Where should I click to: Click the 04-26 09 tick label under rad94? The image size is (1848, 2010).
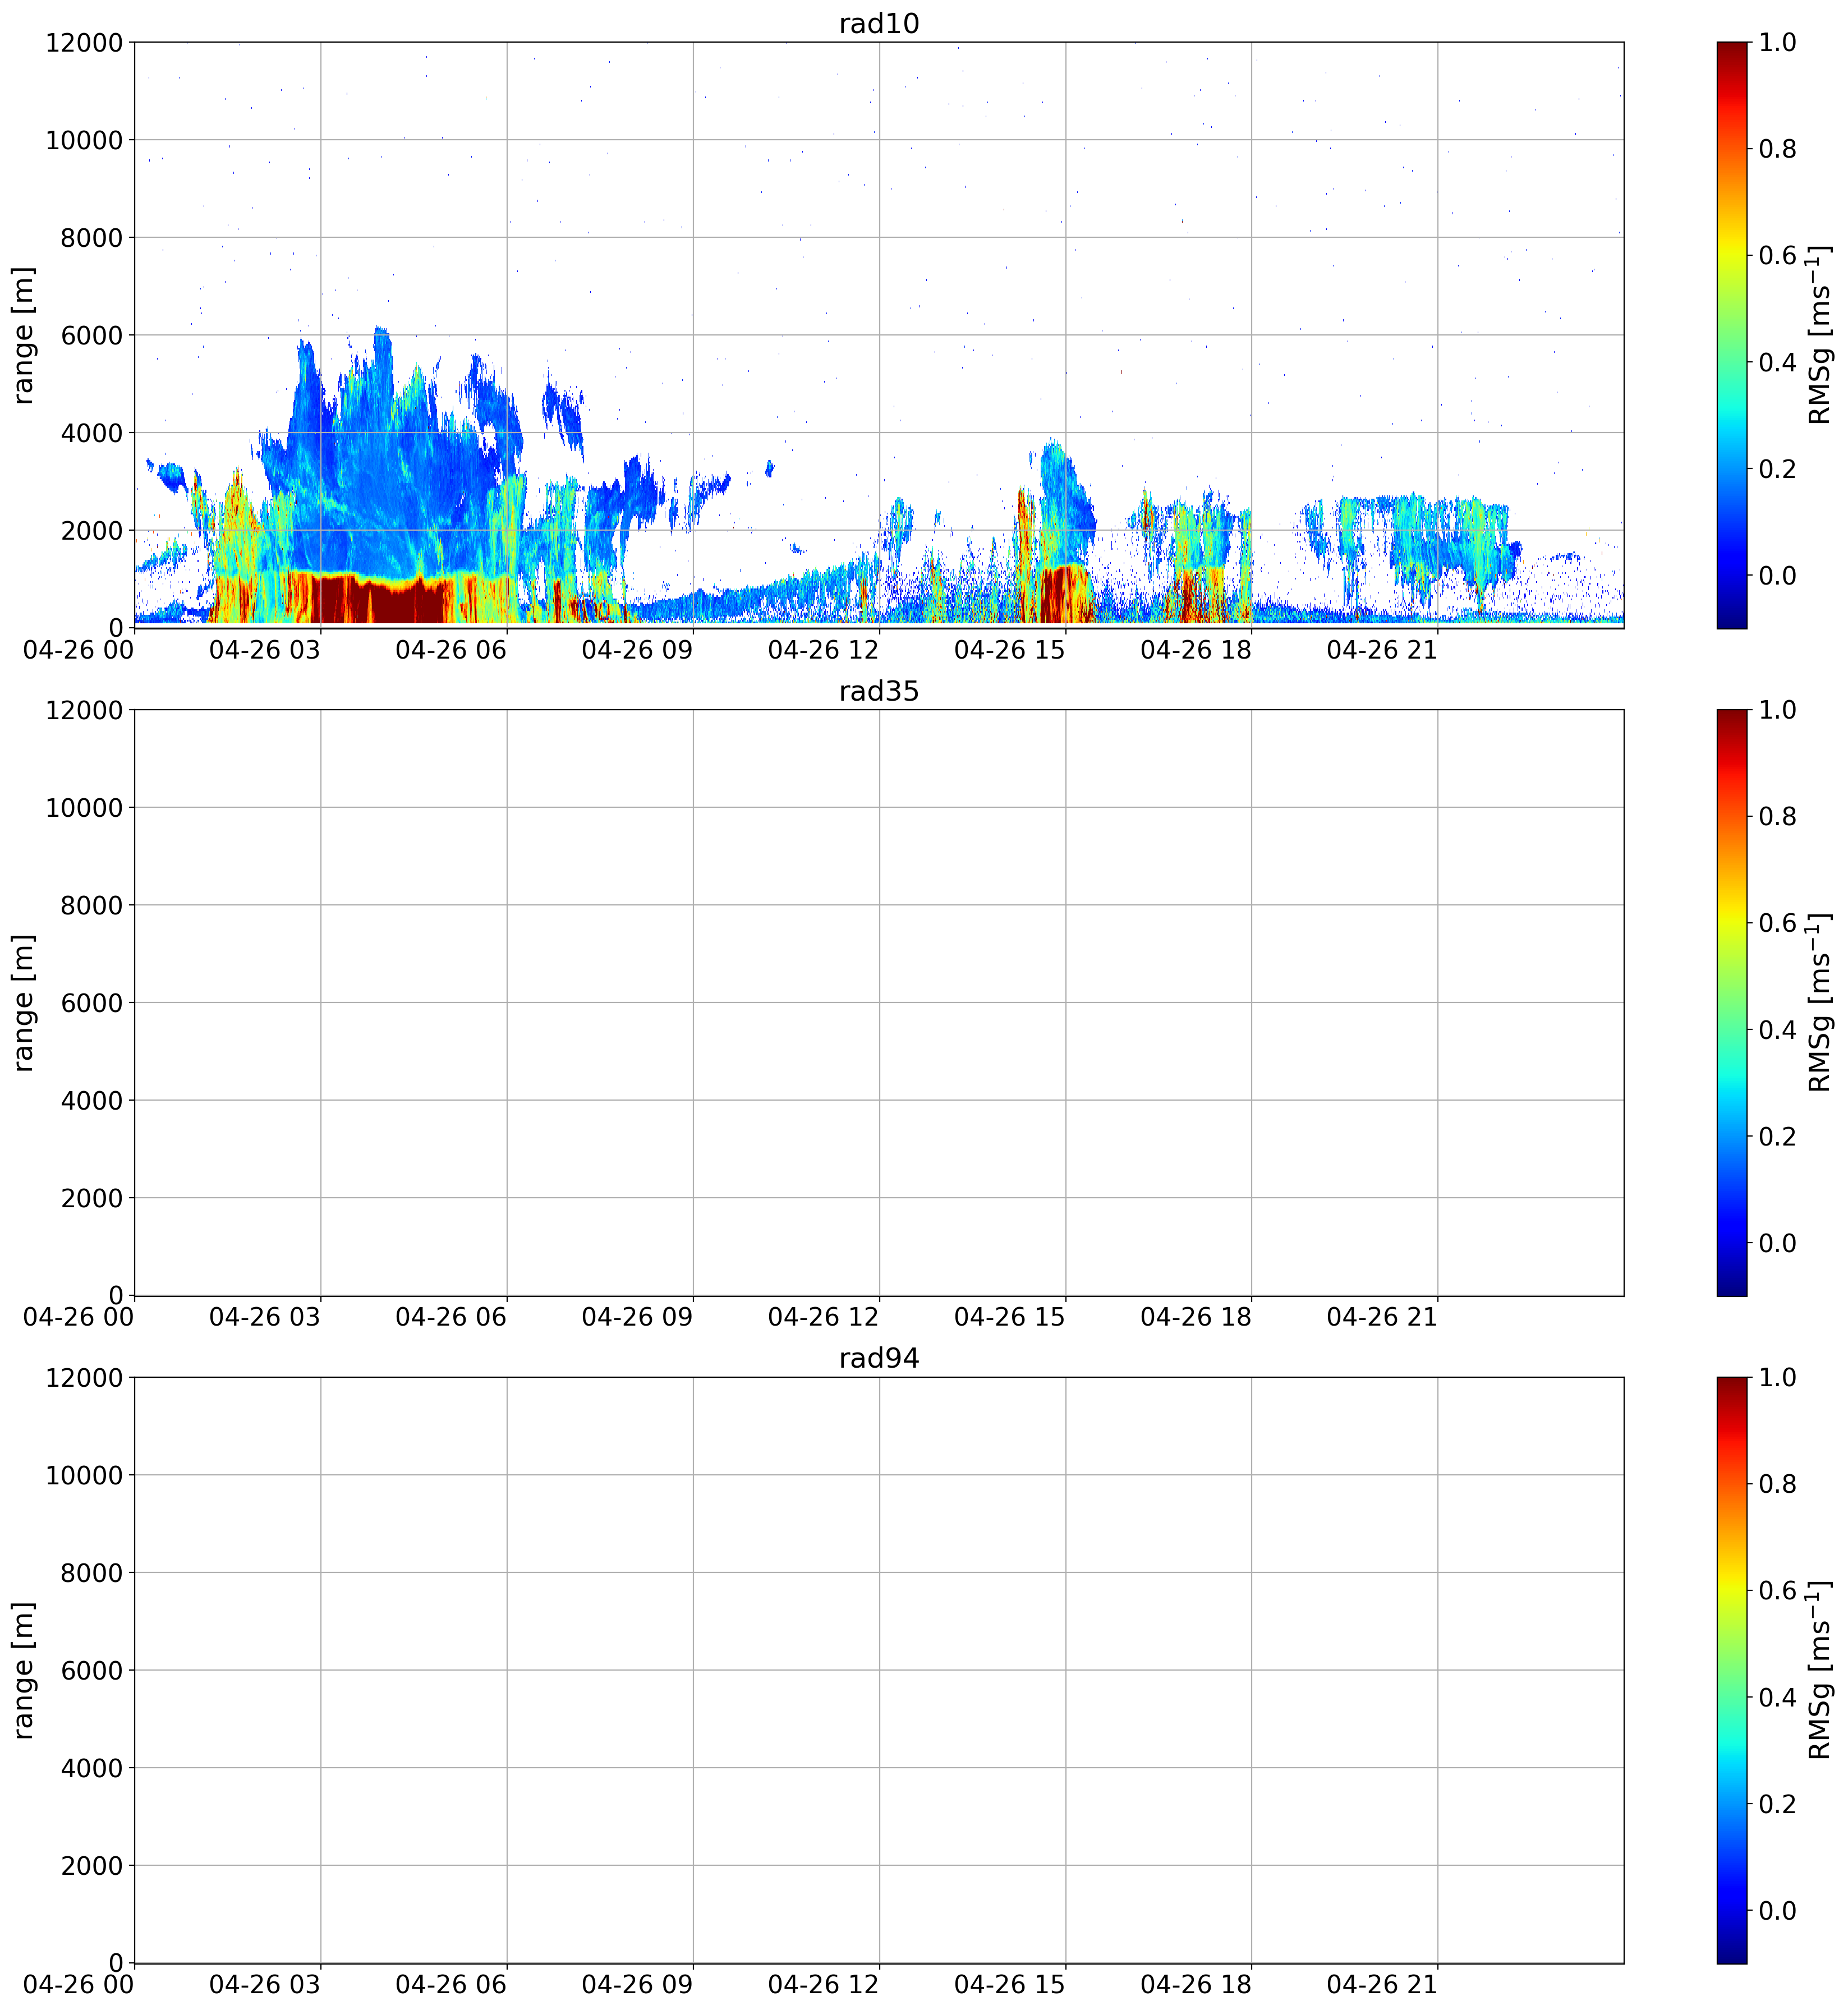coord(637,1985)
